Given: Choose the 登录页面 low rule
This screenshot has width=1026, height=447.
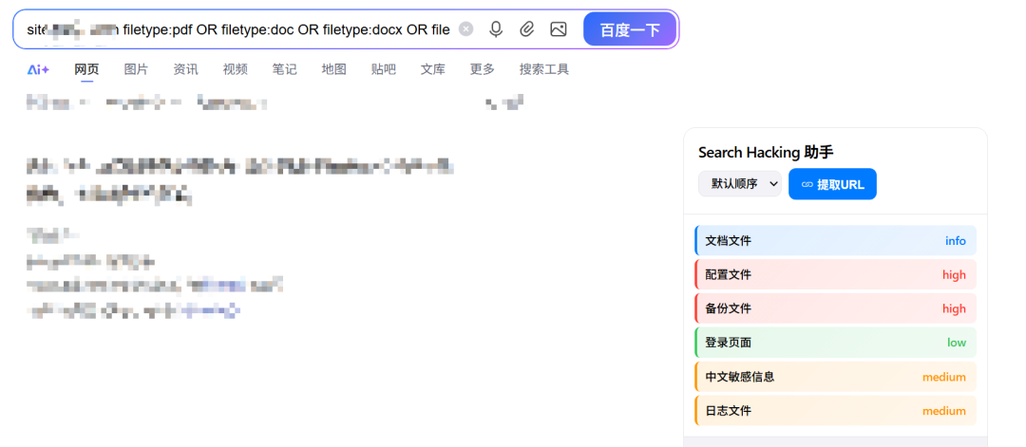Looking at the screenshot, I should (836, 343).
